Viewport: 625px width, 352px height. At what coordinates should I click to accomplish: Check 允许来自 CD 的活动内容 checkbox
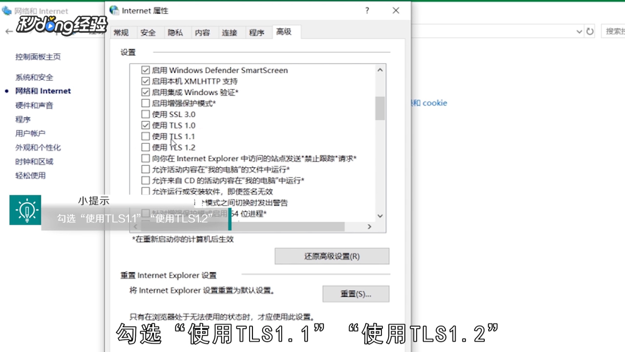pos(146,180)
